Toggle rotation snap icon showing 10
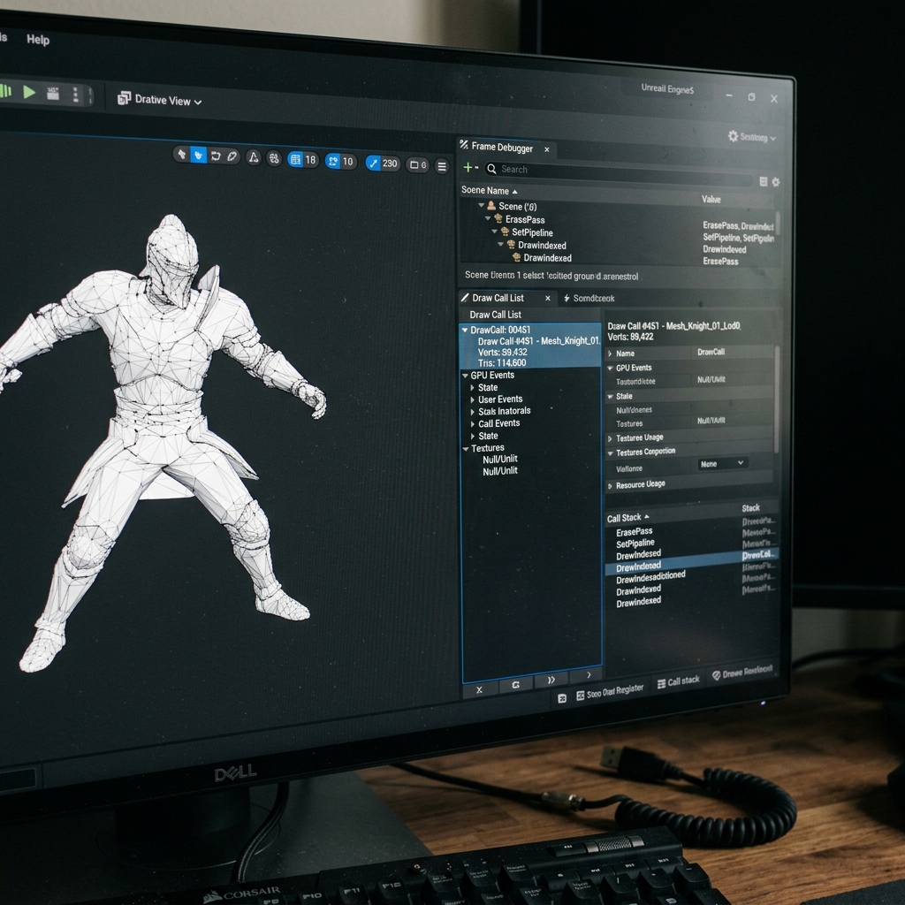 [340, 162]
